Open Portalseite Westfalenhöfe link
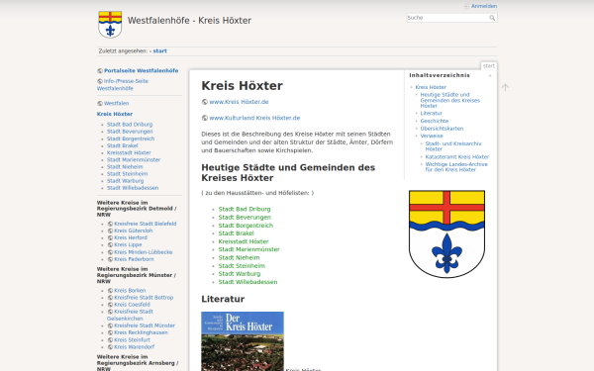 tap(141, 71)
